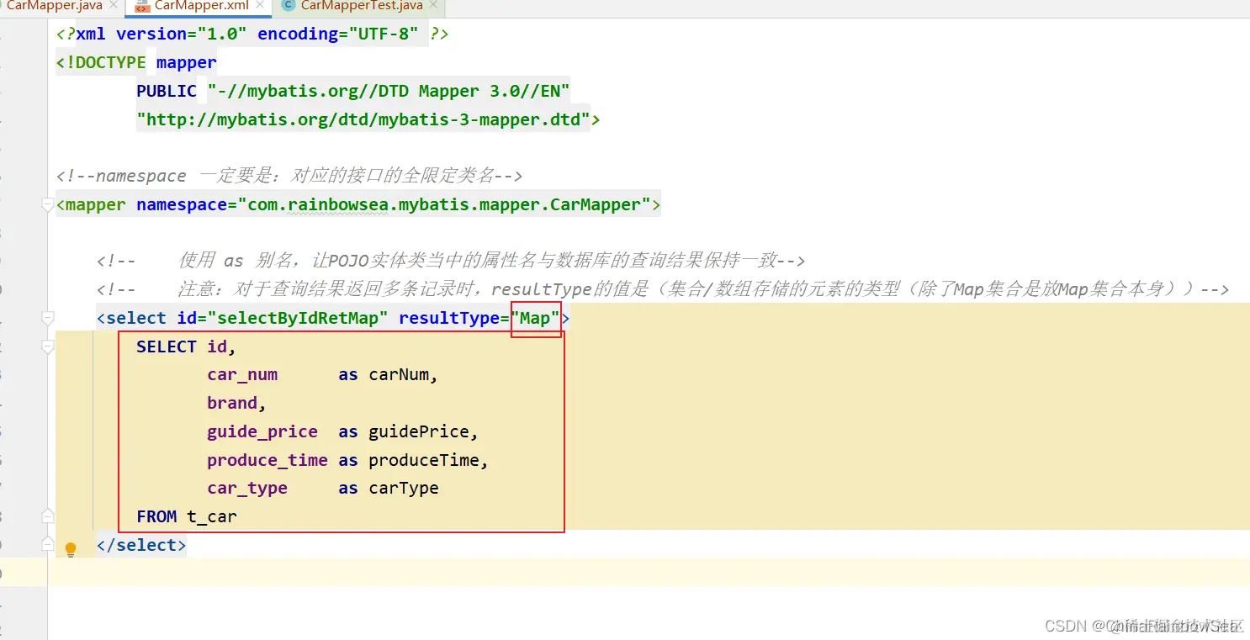Viewport: 1250px width, 640px height.
Task: Click the car_num column name
Action: tap(242, 374)
